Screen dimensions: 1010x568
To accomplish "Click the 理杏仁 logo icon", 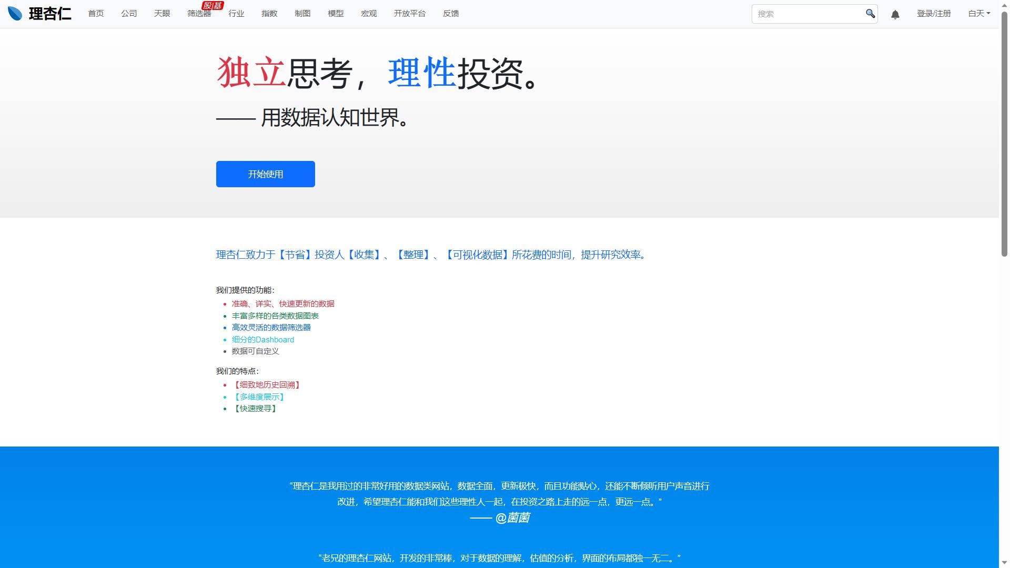I will coord(15,13).
